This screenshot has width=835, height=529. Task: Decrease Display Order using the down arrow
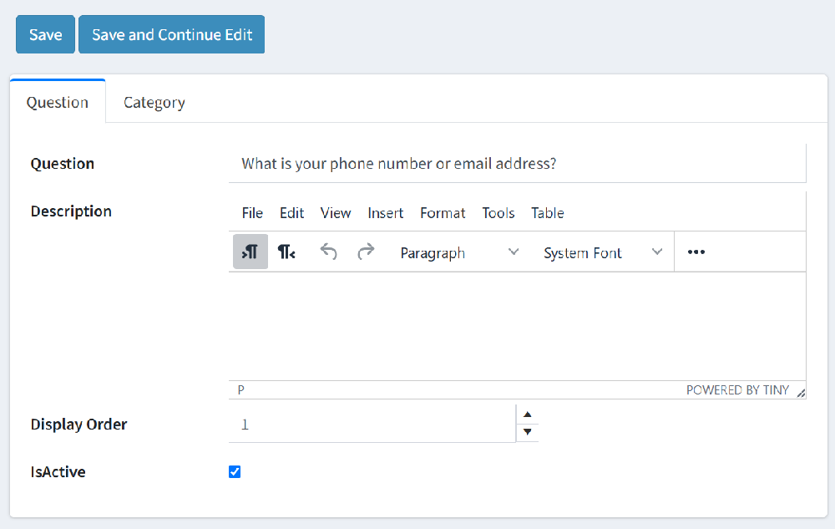coord(527,431)
